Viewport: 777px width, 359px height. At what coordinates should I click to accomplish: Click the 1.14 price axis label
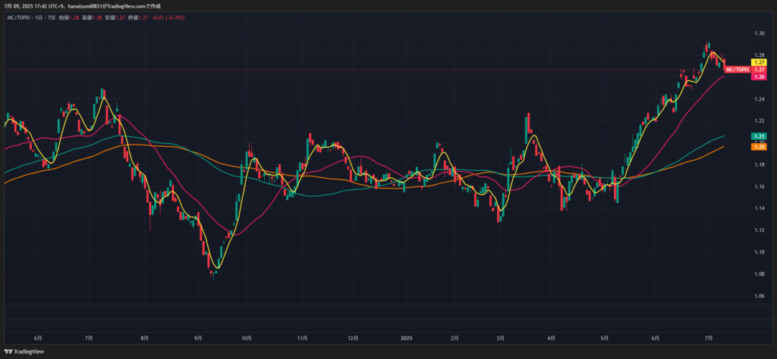point(759,208)
